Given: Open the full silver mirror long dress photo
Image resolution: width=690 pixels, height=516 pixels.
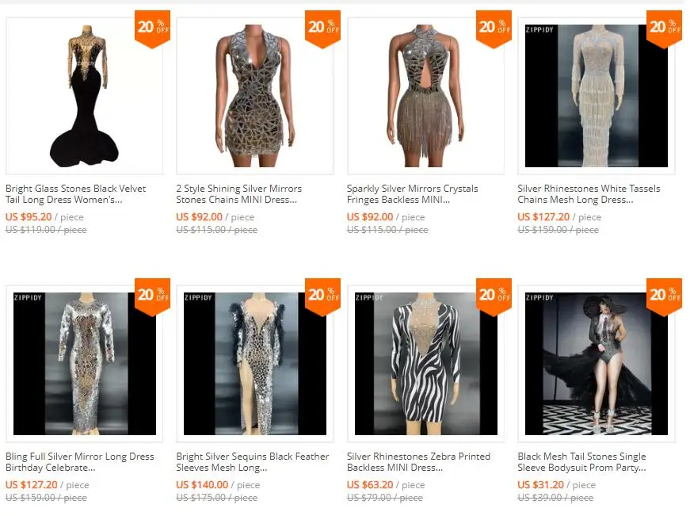Looking at the screenshot, I should (85, 364).
